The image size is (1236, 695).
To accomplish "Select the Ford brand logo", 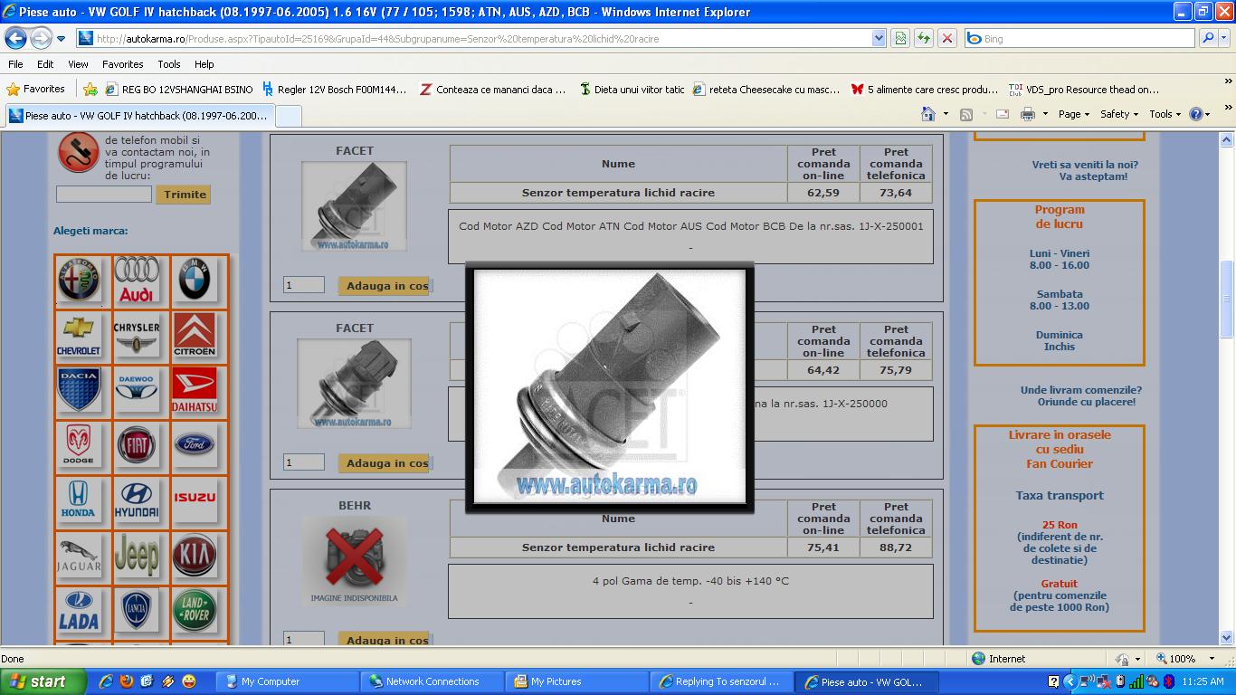I will click(195, 445).
